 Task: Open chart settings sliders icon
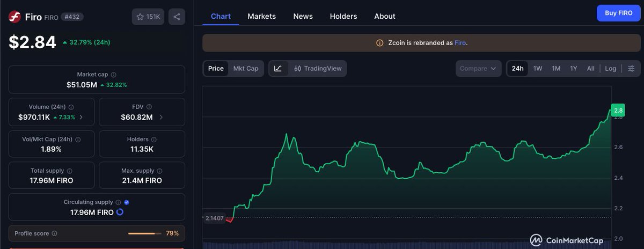tap(631, 68)
